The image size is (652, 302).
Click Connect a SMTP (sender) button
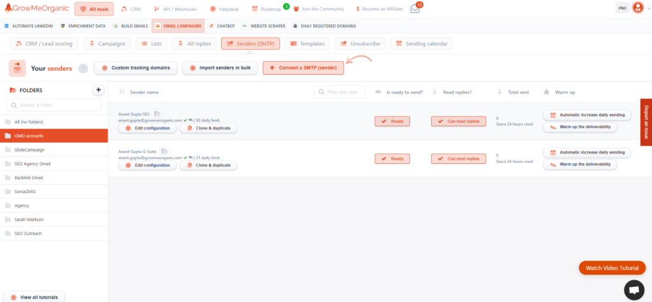coord(303,68)
